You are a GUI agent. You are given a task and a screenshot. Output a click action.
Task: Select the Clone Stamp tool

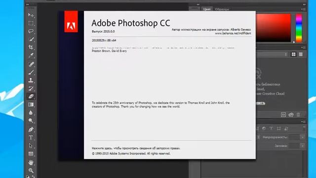[31, 80]
